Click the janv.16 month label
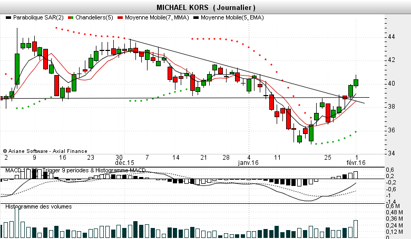Viewport: 411px width, 239px height. [x=248, y=163]
